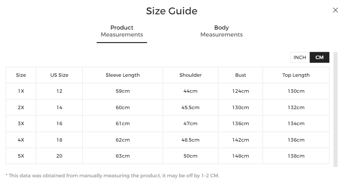The height and width of the screenshot is (181, 347).
Task: Select the 1X size row label
Action: tap(21, 91)
